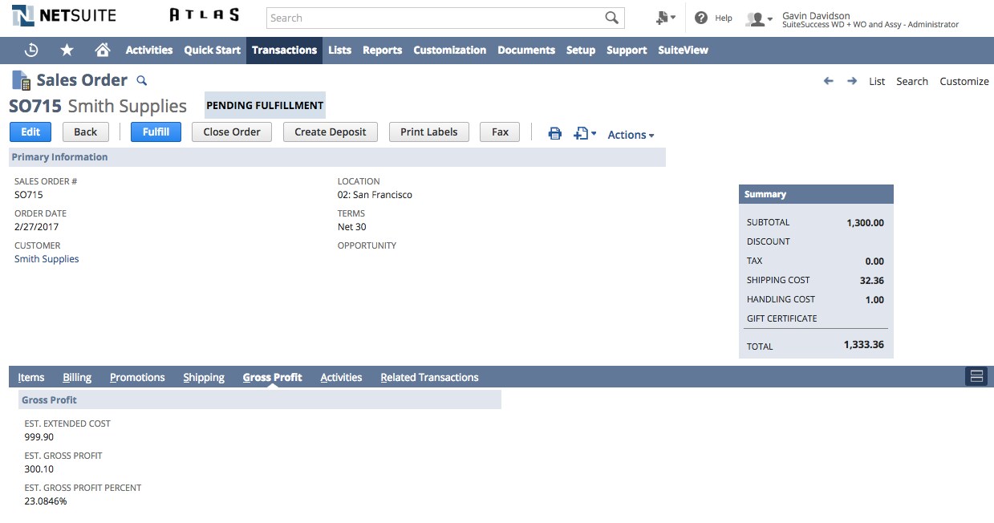Click the location 02: San Francisco

coord(375,195)
